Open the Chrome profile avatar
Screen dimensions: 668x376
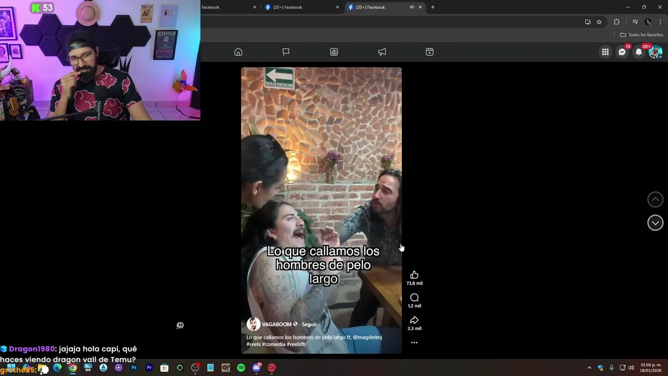click(x=648, y=22)
